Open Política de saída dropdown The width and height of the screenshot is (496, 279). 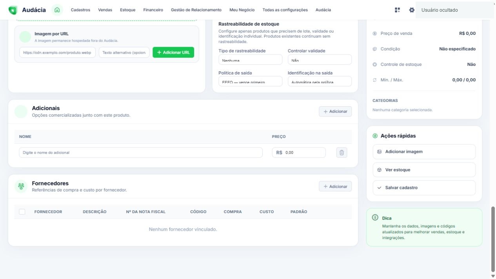coord(250,81)
